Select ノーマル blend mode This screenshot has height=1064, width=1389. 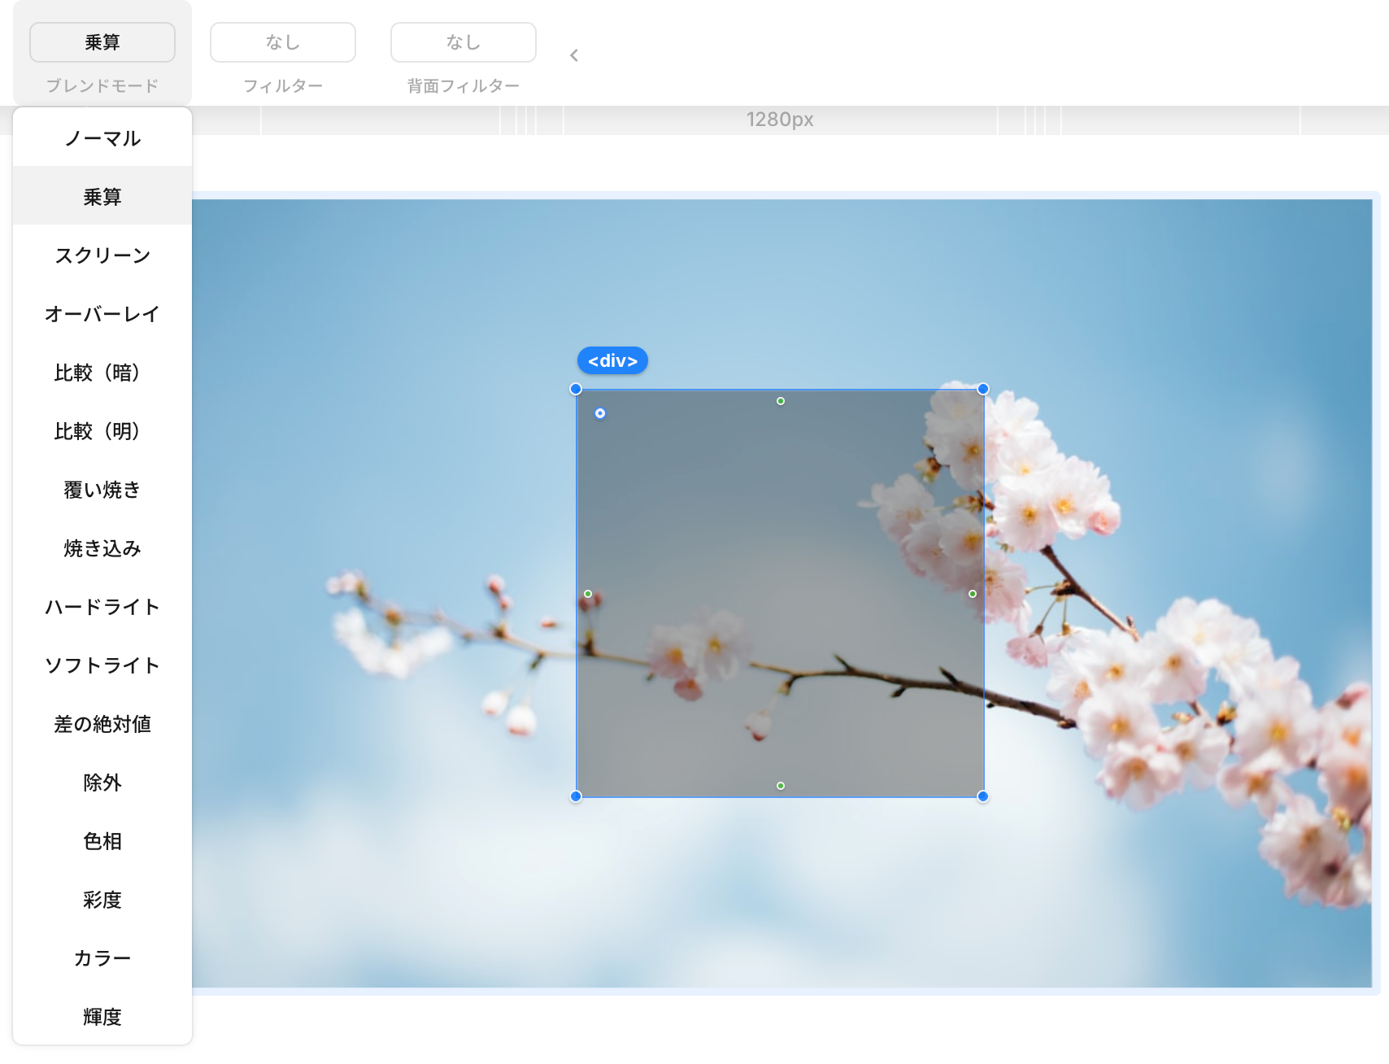[102, 138]
